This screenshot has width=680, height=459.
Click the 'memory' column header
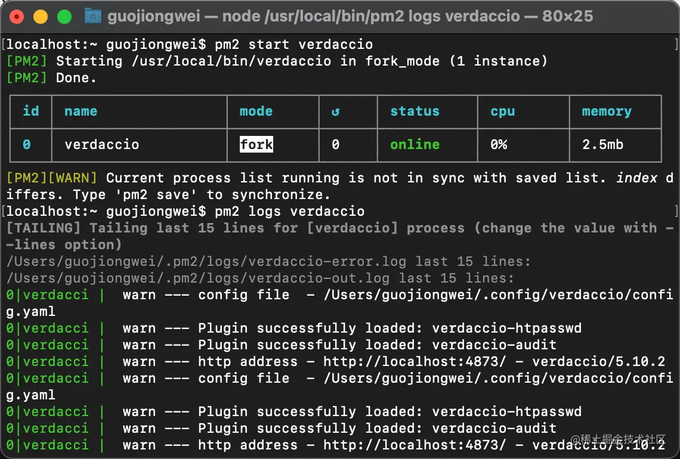pos(607,111)
